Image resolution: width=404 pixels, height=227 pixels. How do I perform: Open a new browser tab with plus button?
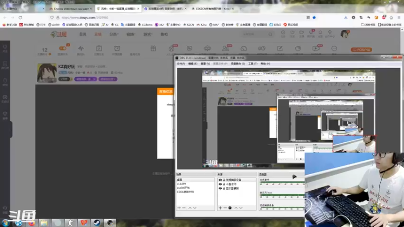[x=241, y=9]
